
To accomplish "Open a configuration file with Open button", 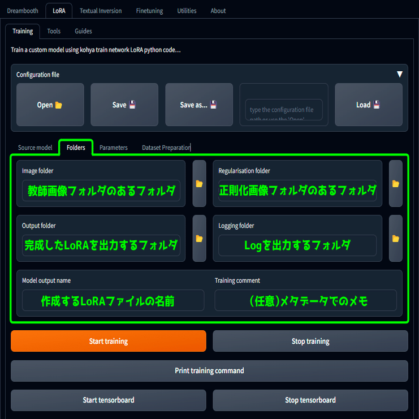I will (x=50, y=105).
